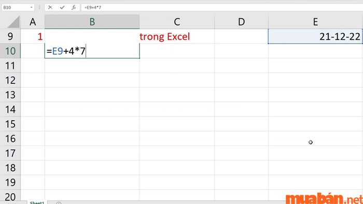Select column B header

pos(92,22)
